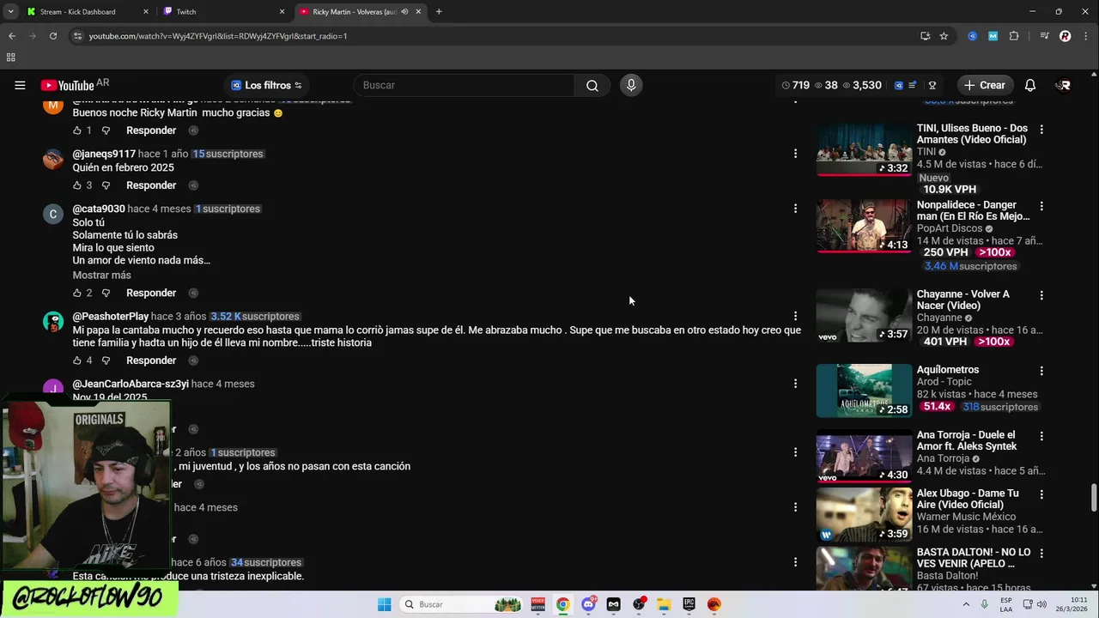This screenshot has width=1099, height=618.
Task: Open a new browser tab
Action: tap(439, 12)
